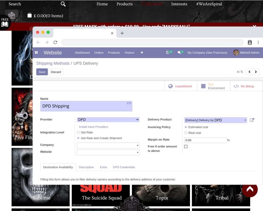
Task: Reload the browser page
Action: [x=55, y=42]
